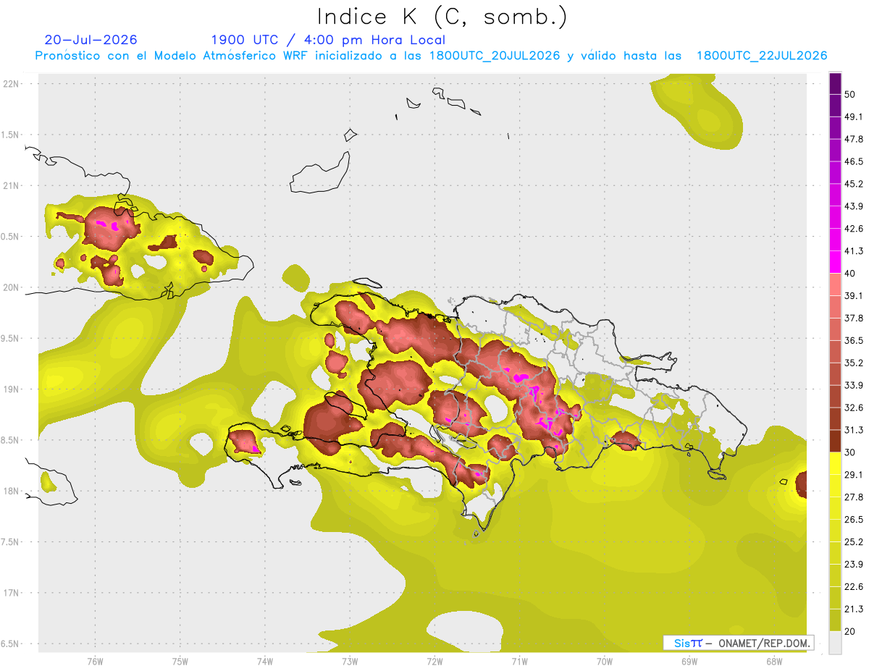
Task: Click the '20N' latitude label
Action: click(12, 287)
